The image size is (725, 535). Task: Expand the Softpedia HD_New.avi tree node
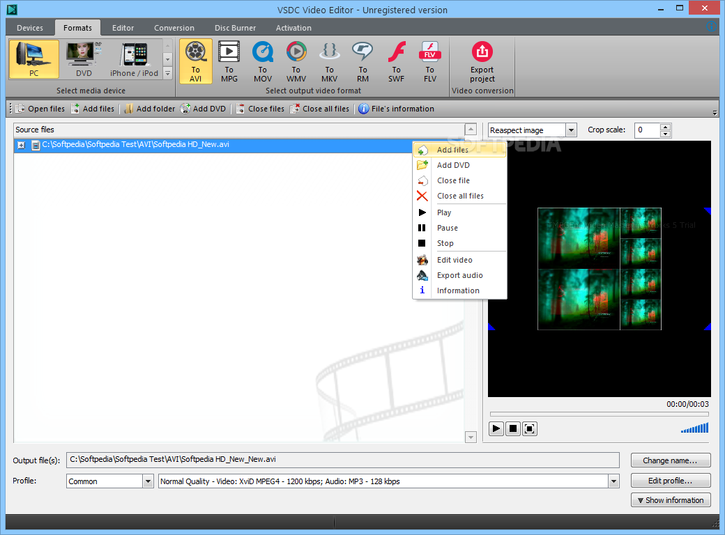22,145
